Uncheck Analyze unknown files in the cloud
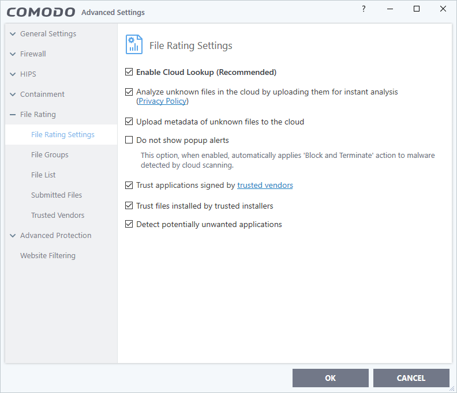Screen dimensions: 457x393 pos(129,92)
